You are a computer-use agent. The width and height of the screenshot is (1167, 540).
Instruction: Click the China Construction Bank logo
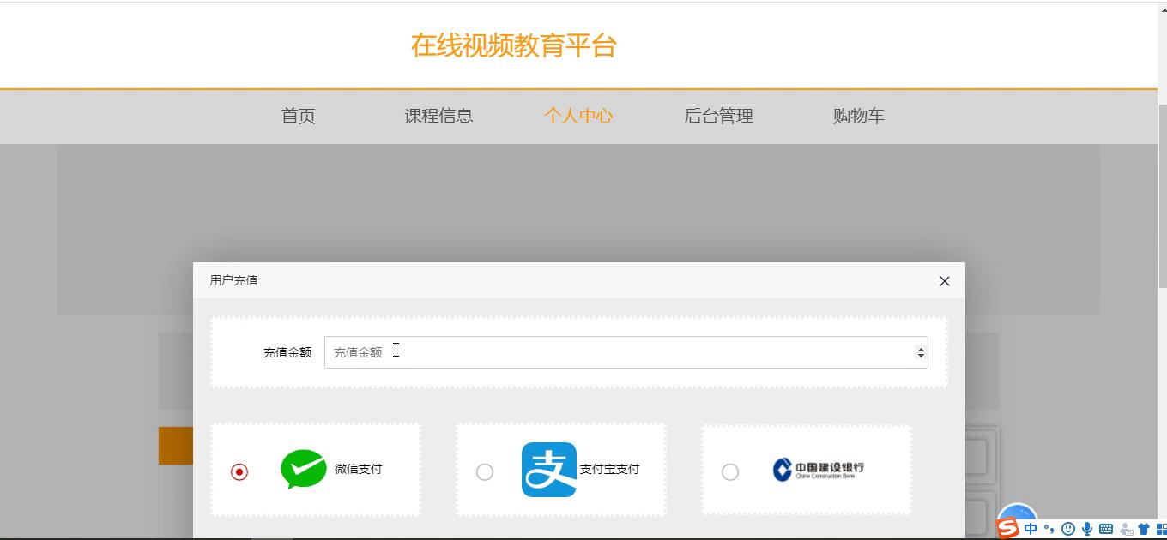[x=818, y=469]
